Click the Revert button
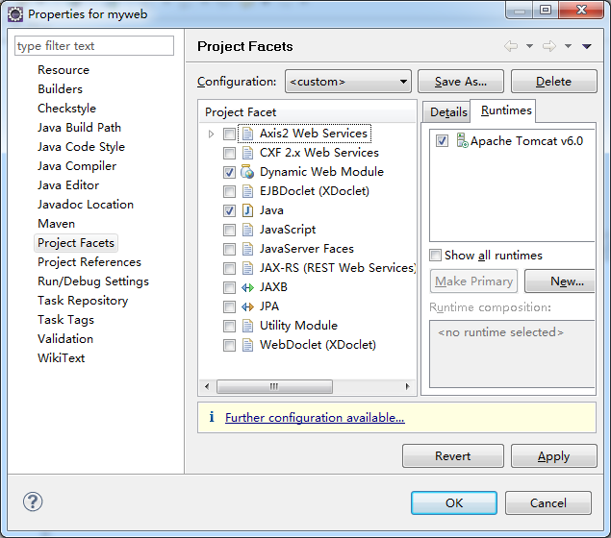Viewport: 611px width, 538px height. 453,456
